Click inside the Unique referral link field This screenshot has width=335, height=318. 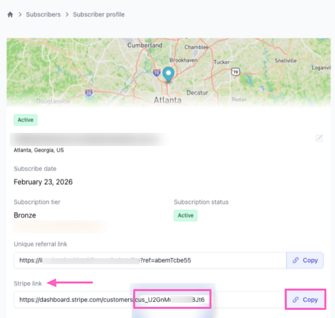point(150,260)
